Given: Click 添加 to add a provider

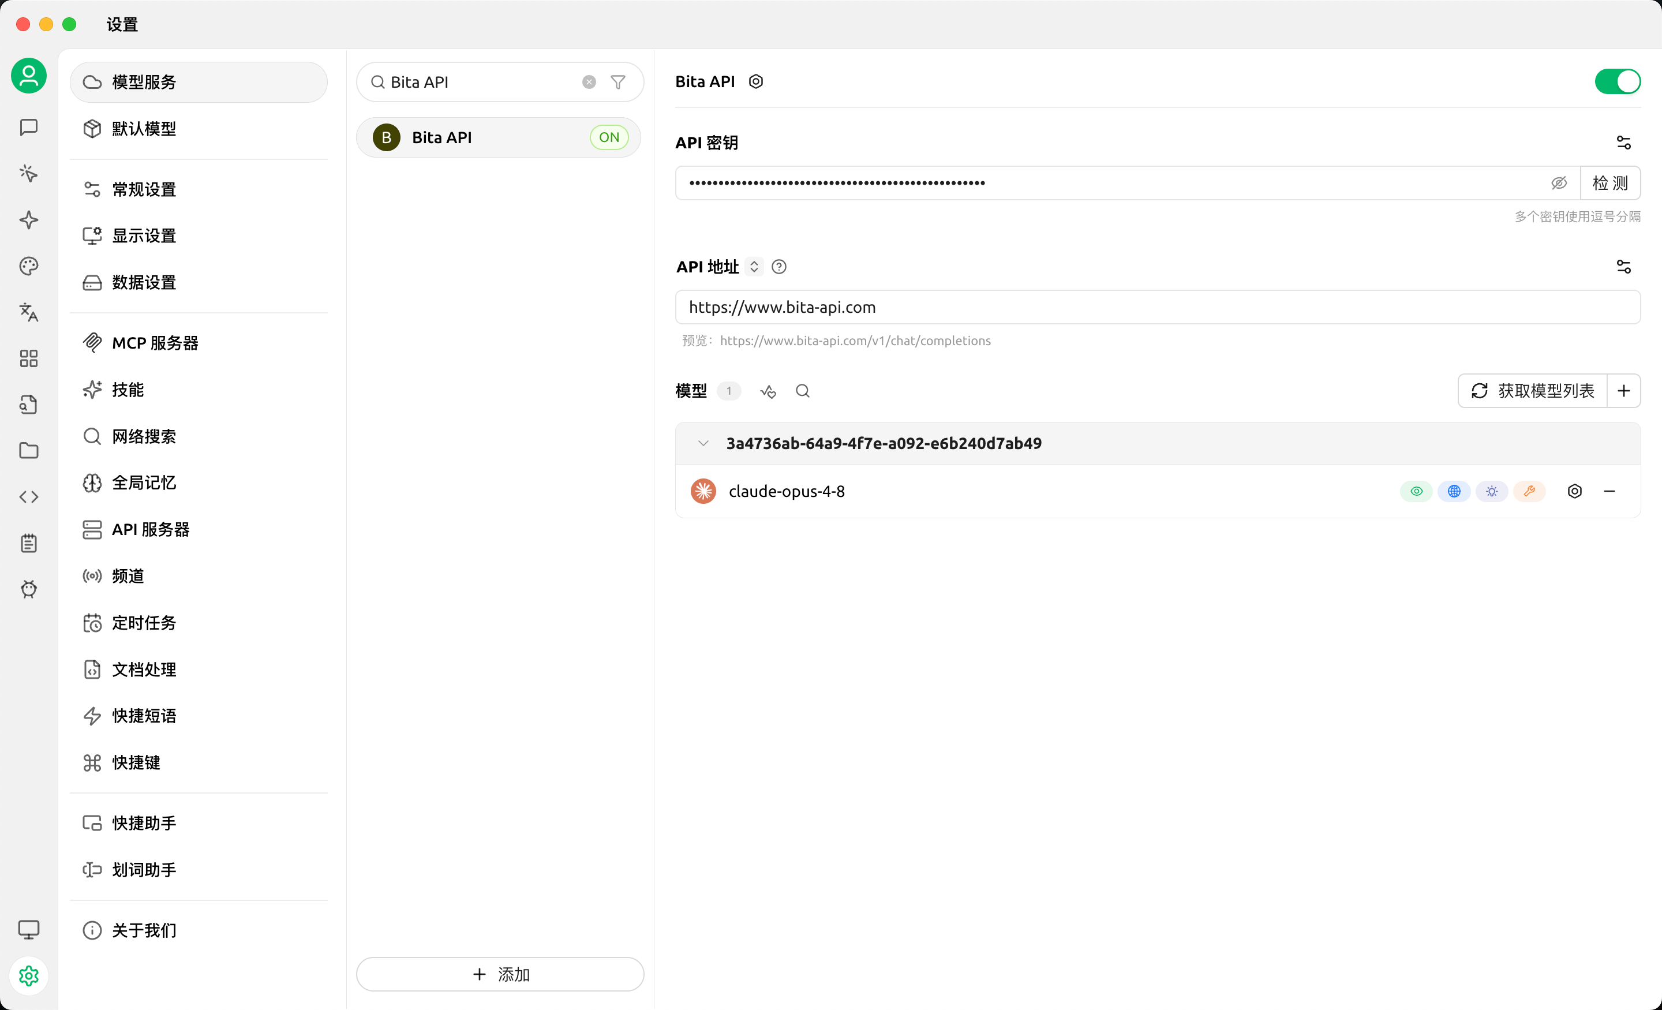Looking at the screenshot, I should coord(500,974).
